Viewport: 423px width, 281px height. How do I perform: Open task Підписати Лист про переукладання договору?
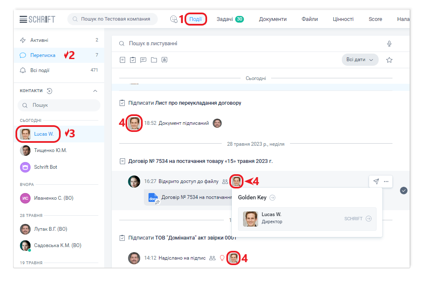click(185, 103)
